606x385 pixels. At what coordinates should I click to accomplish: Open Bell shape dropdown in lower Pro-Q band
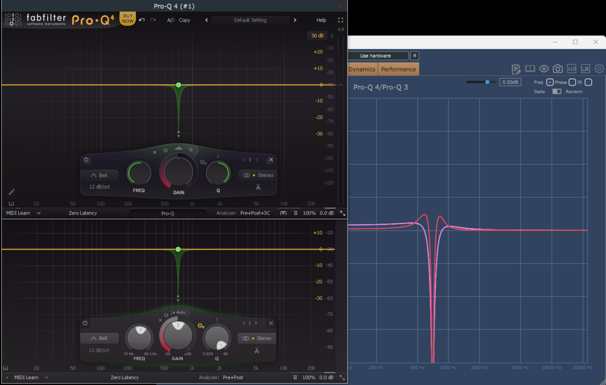(99, 338)
